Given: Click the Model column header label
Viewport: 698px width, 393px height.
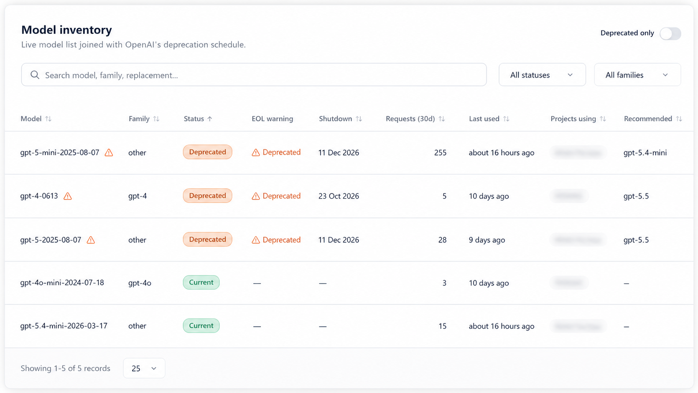Looking at the screenshot, I should [31, 119].
